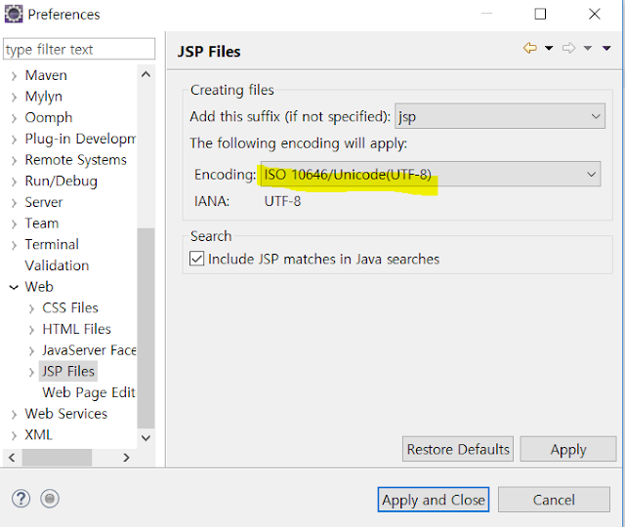Viewport: 625px width, 527px height.
Task: Open the Encoding combo box
Action: 431,174
